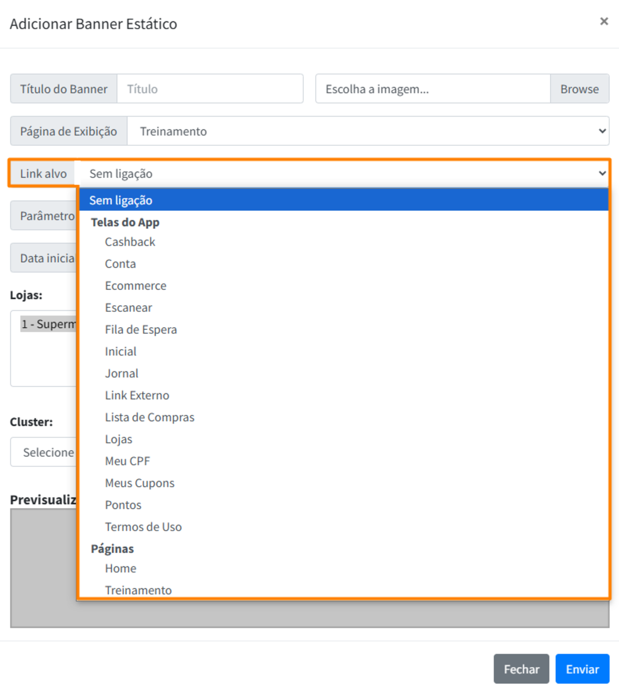The height and width of the screenshot is (686, 619).
Task: Click the Escolha a imagem file field
Action: [x=432, y=89]
